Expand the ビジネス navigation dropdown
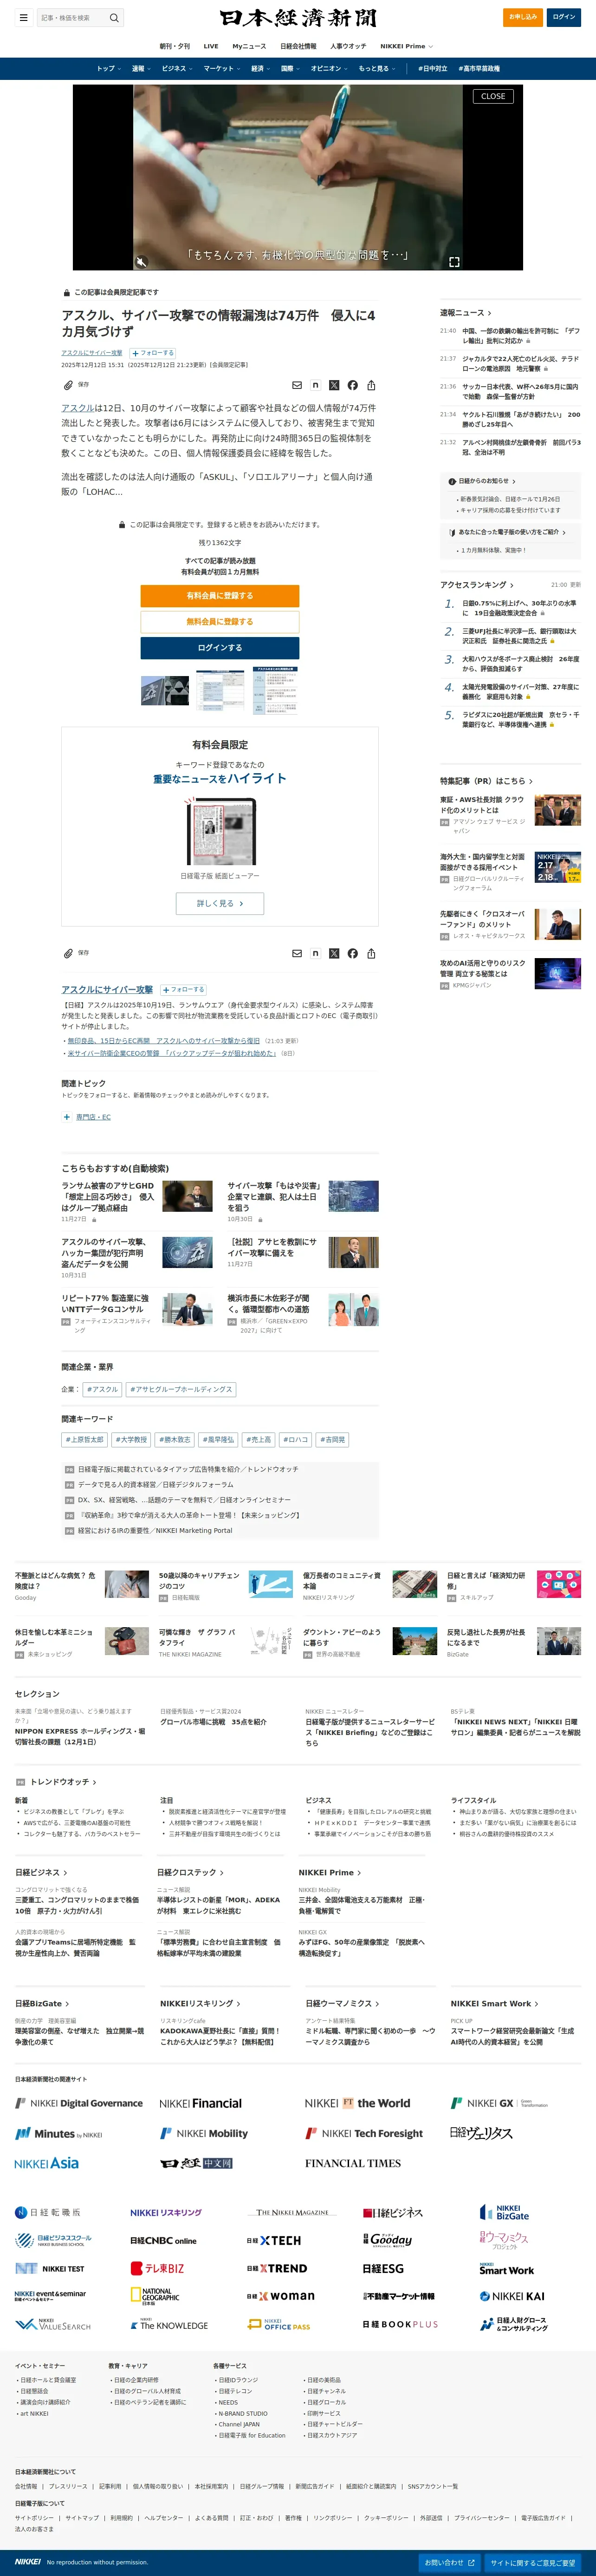 click(x=177, y=69)
